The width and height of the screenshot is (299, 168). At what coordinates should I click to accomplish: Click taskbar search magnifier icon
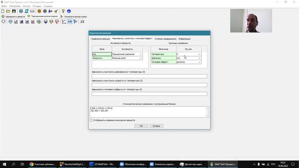[14, 164]
